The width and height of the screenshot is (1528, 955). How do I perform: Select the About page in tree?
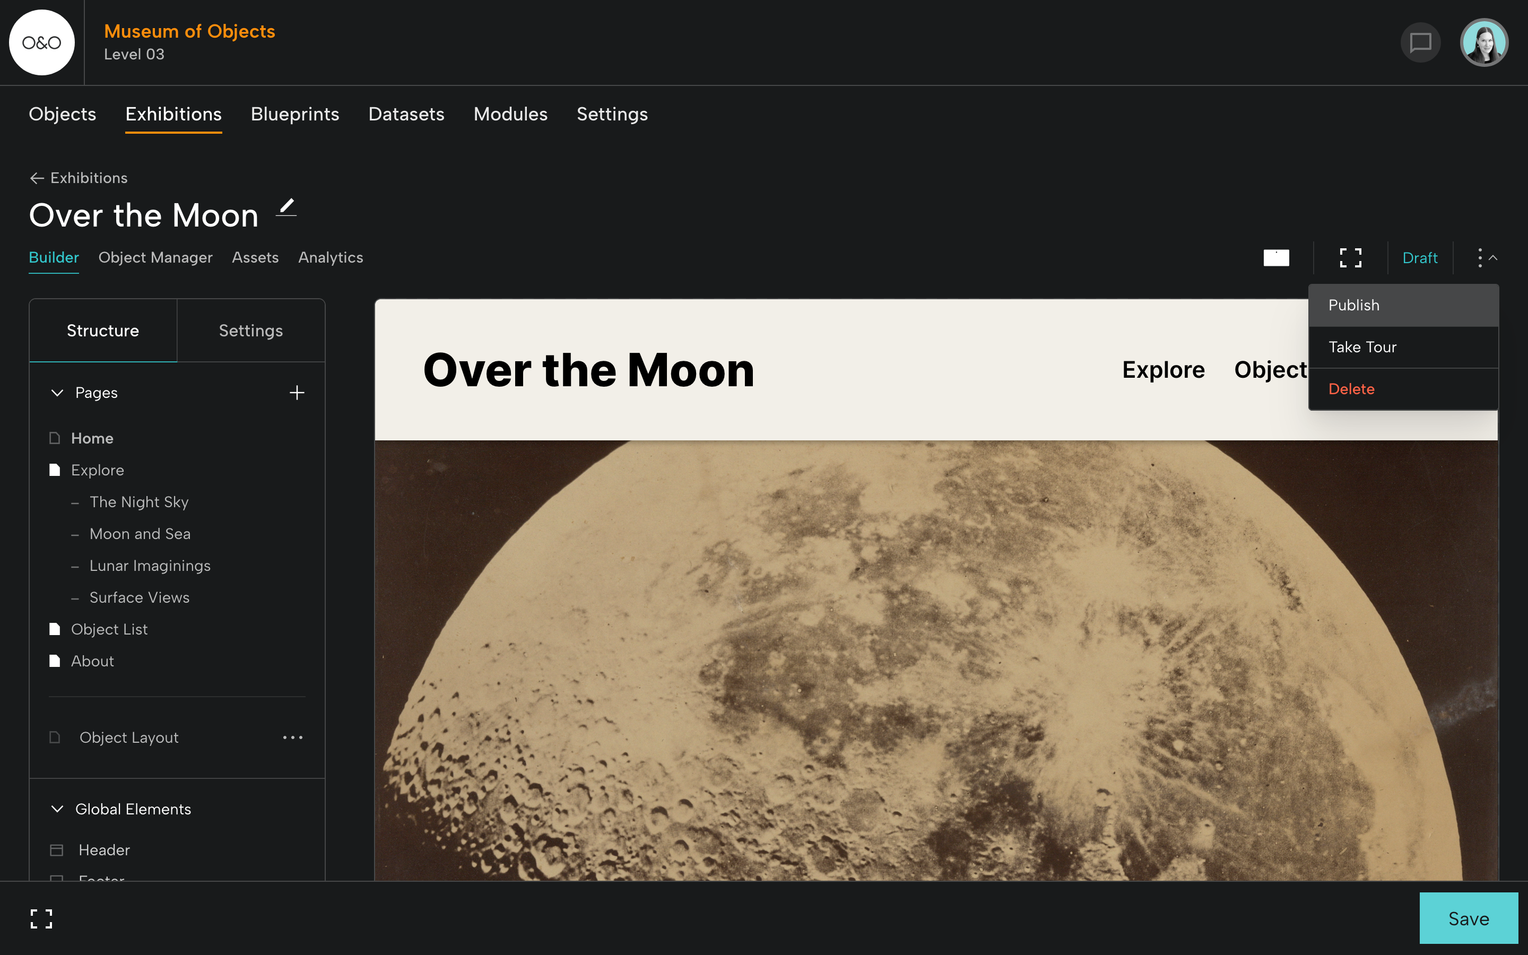point(92,661)
